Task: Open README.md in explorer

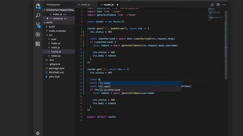Action: 59,73
